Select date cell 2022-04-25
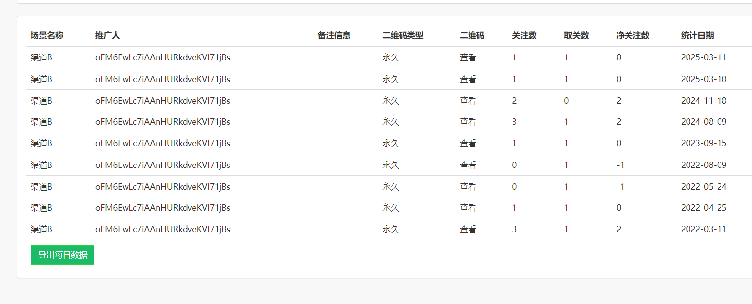The height and width of the screenshot is (304, 752). click(704, 208)
